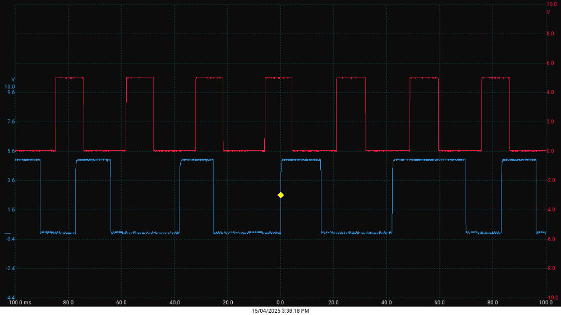Select the blue zero-level dash on left axis

7,233
